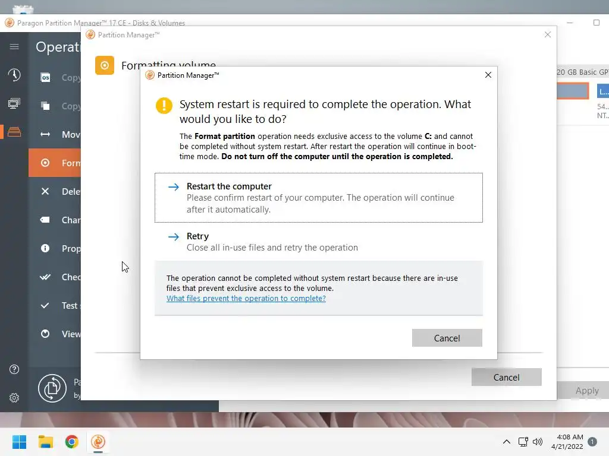This screenshot has width=609, height=456.
Task: Open the volume speaker tray icon
Action: [538, 442]
